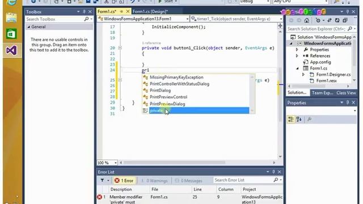Open the Windows Store taskbar icon
Screen dimensions: 363x204
pos(11,34)
